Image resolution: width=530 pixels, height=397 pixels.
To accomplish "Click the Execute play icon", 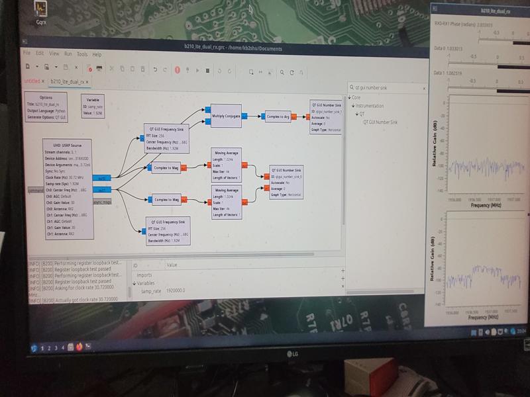I will 197,71.
